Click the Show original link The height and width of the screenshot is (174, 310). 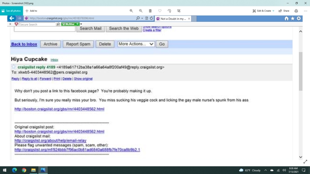(83, 79)
